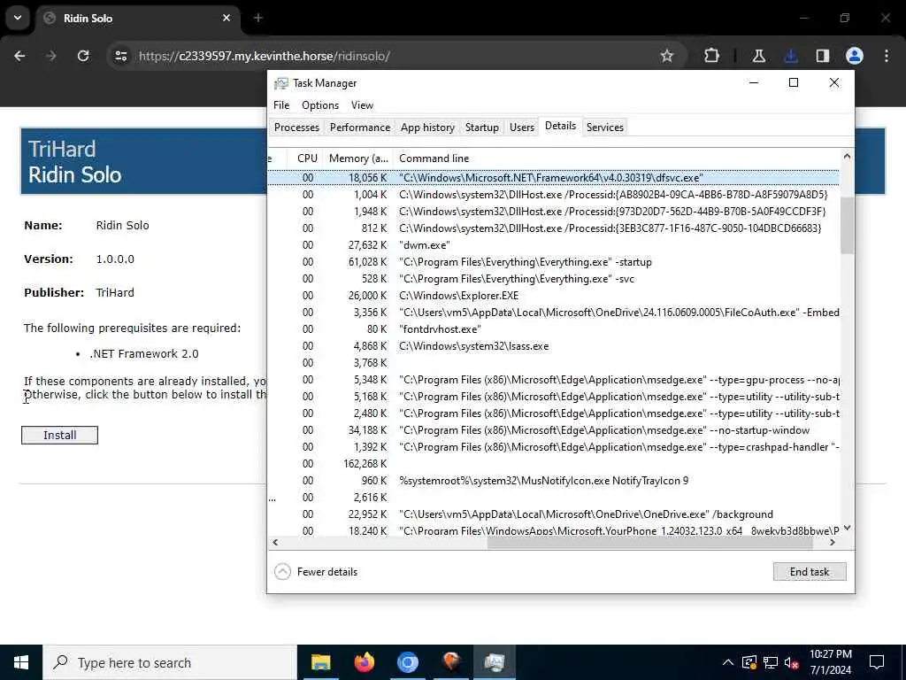Image resolution: width=906 pixels, height=680 pixels.
Task: Toggle the browser side panel icon
Action: click(823, 56)
